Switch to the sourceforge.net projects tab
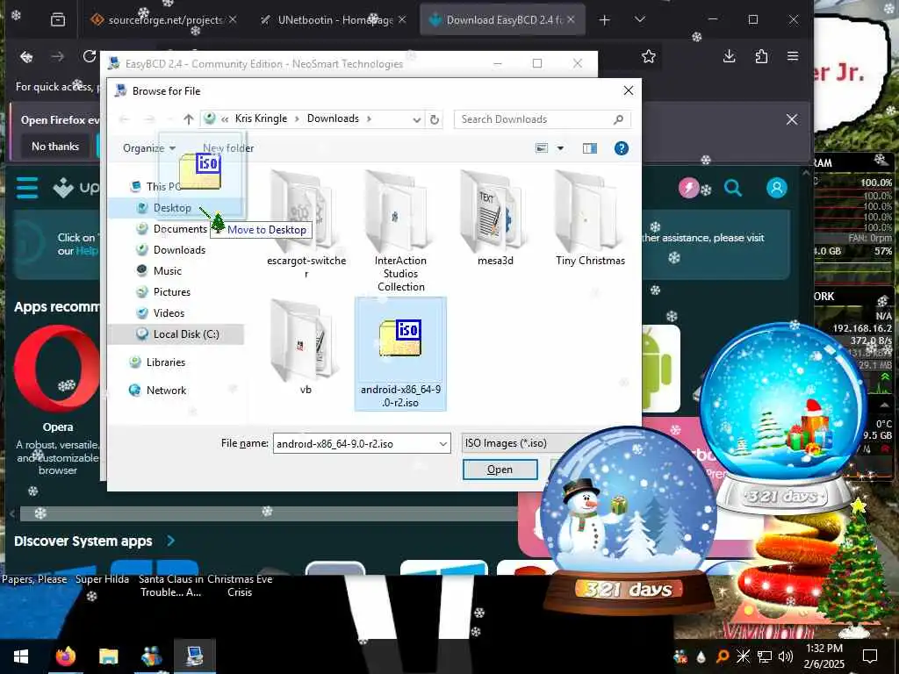 (x=162, y=20)
